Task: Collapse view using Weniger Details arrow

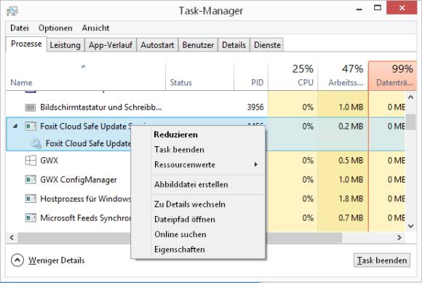Action: click(x=17, y=260)
